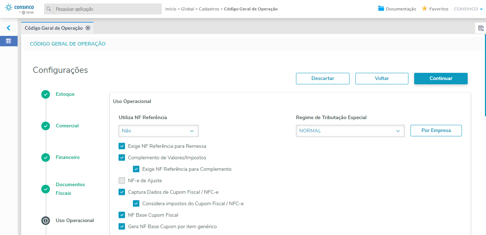486x235 pixels.
Task: Open the Utiliza NF Referência dropdown
Action: pyautogui.click(x=158, y=131)
